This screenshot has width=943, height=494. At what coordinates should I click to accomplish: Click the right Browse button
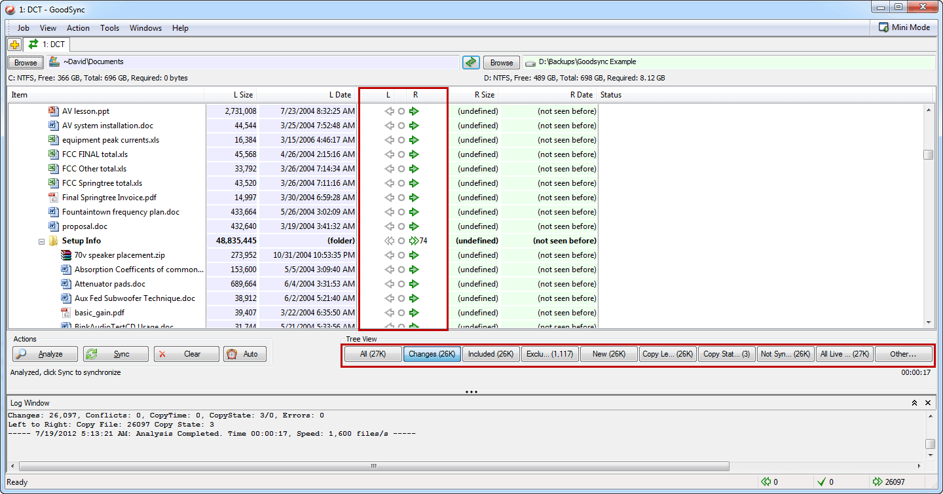tap(502, 62)
